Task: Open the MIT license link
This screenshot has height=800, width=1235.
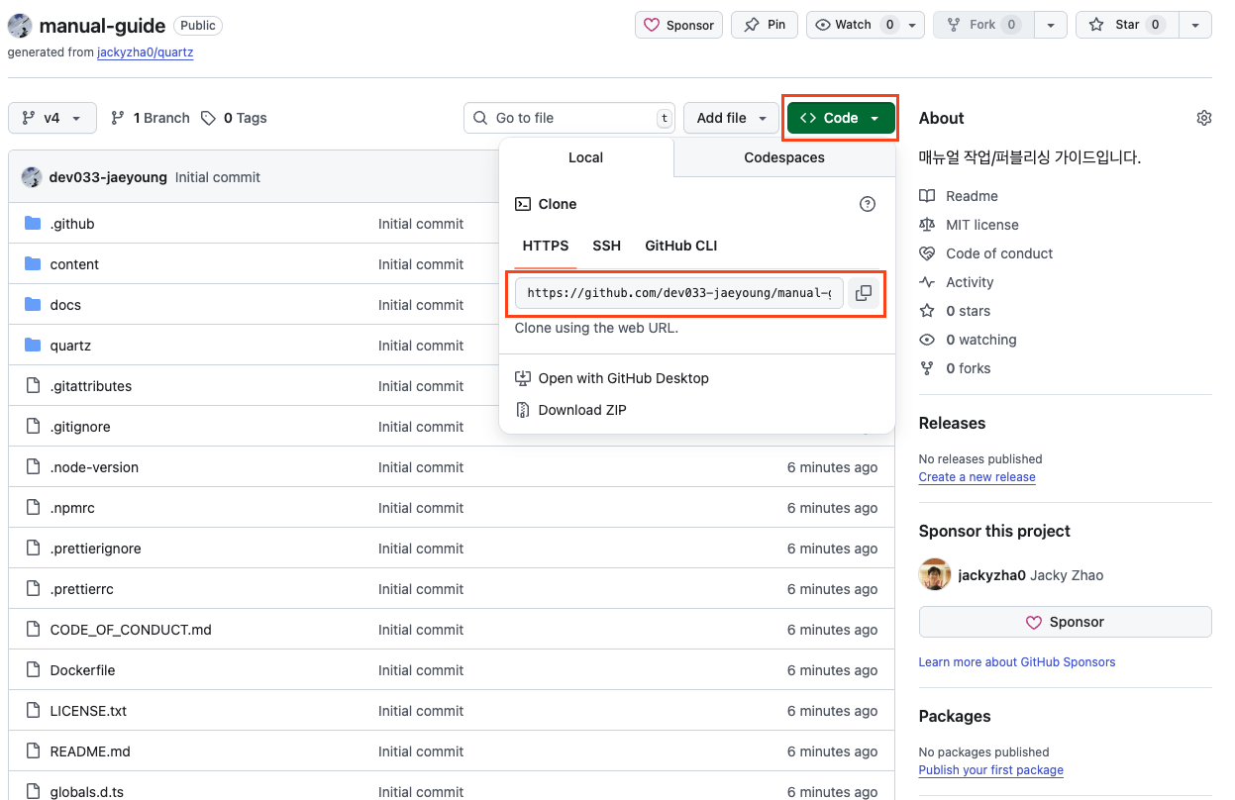Action: (x=969, y=225)
